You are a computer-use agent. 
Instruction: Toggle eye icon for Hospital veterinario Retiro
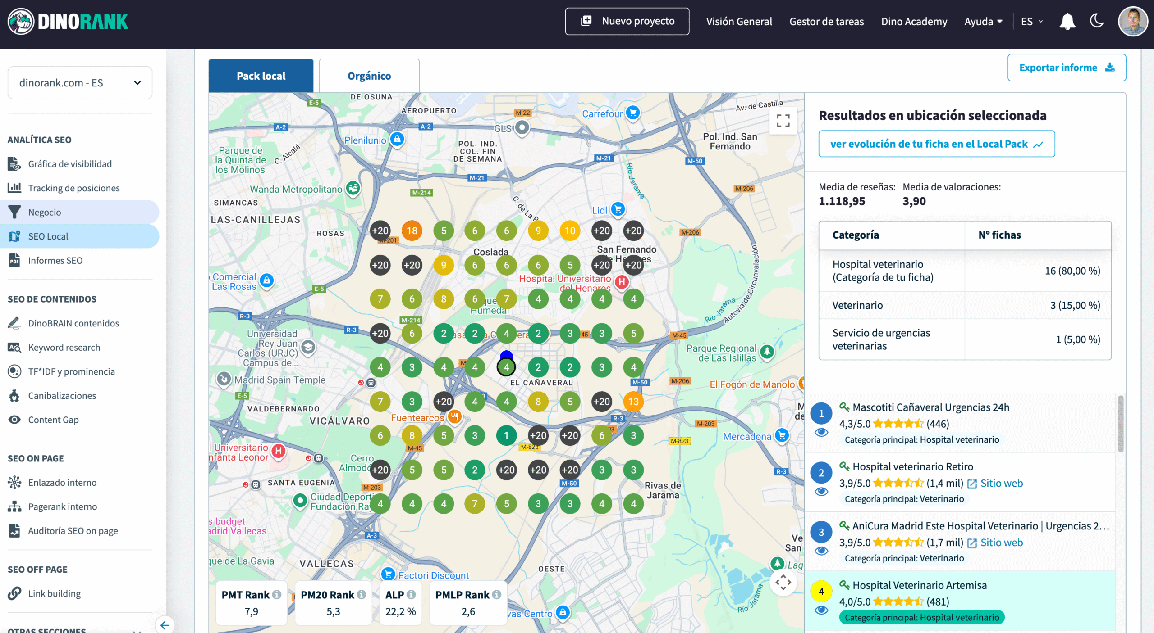[821, 492]
